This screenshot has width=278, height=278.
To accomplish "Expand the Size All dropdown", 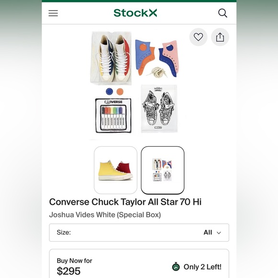I will (139, 232).
